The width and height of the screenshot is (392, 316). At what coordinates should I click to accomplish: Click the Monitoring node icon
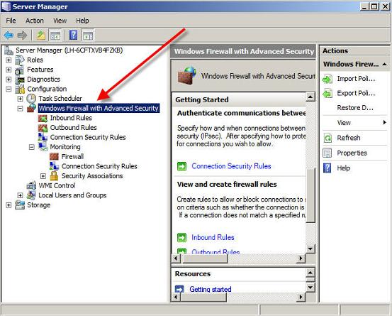43,147
